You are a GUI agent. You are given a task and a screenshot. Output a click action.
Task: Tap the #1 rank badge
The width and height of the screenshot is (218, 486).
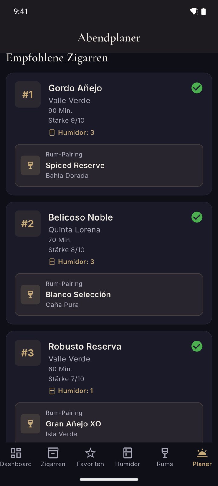(28, 94)
